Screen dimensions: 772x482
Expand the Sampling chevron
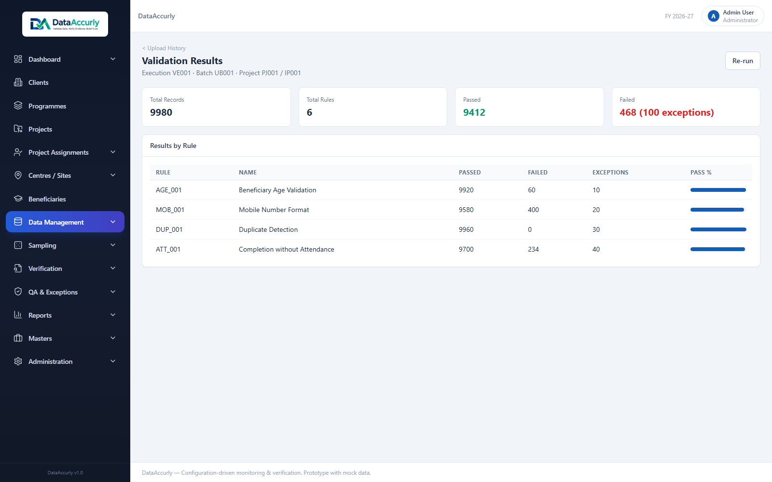tap(113, 245)
